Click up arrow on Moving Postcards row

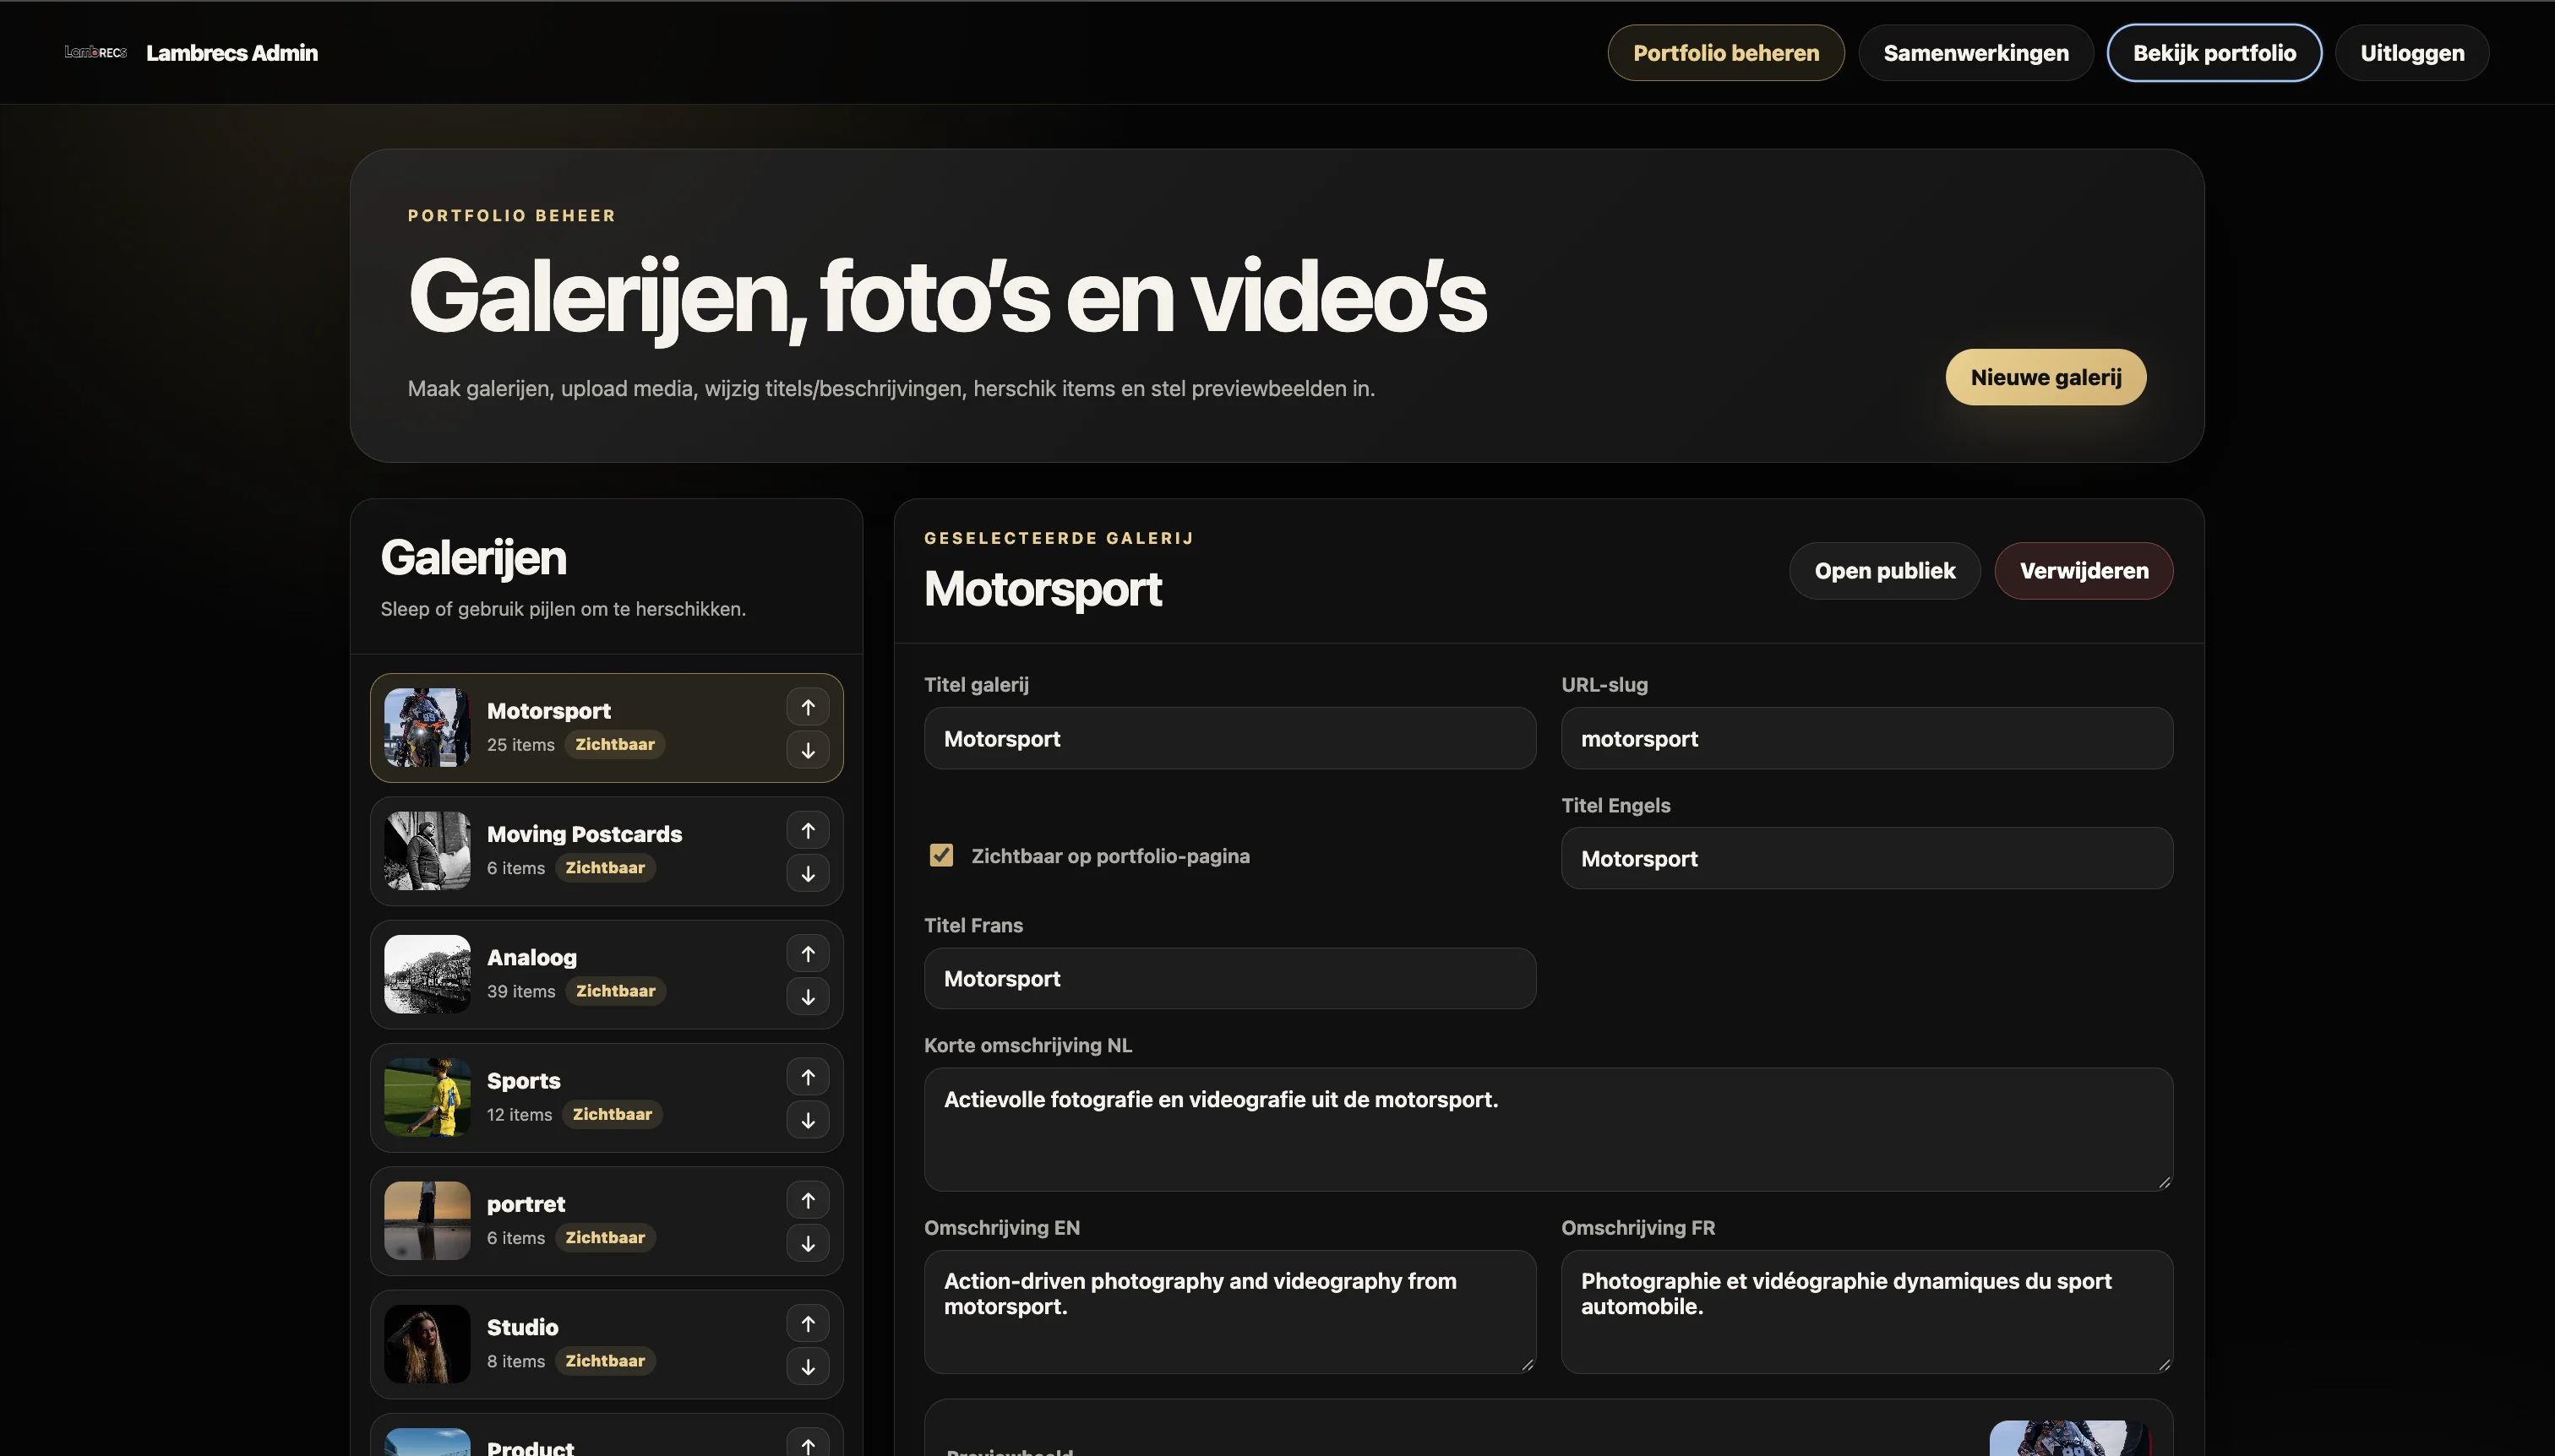(808, 830)
